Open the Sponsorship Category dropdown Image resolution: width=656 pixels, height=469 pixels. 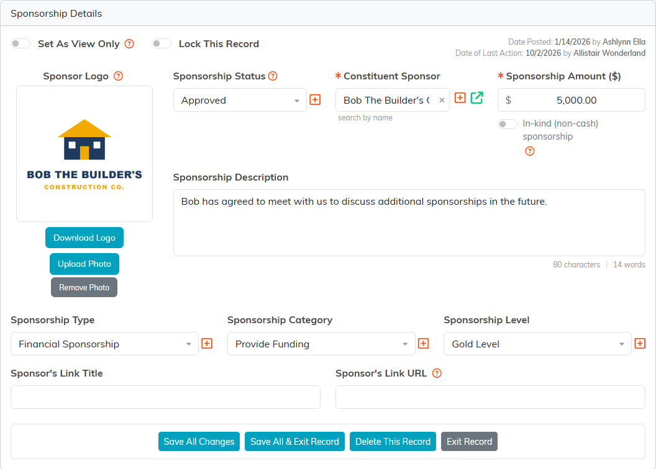click(x=321, y=344)
